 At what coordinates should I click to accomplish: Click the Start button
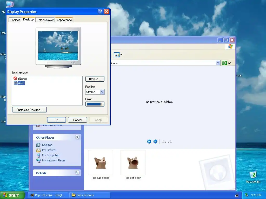tap(12, 195)
